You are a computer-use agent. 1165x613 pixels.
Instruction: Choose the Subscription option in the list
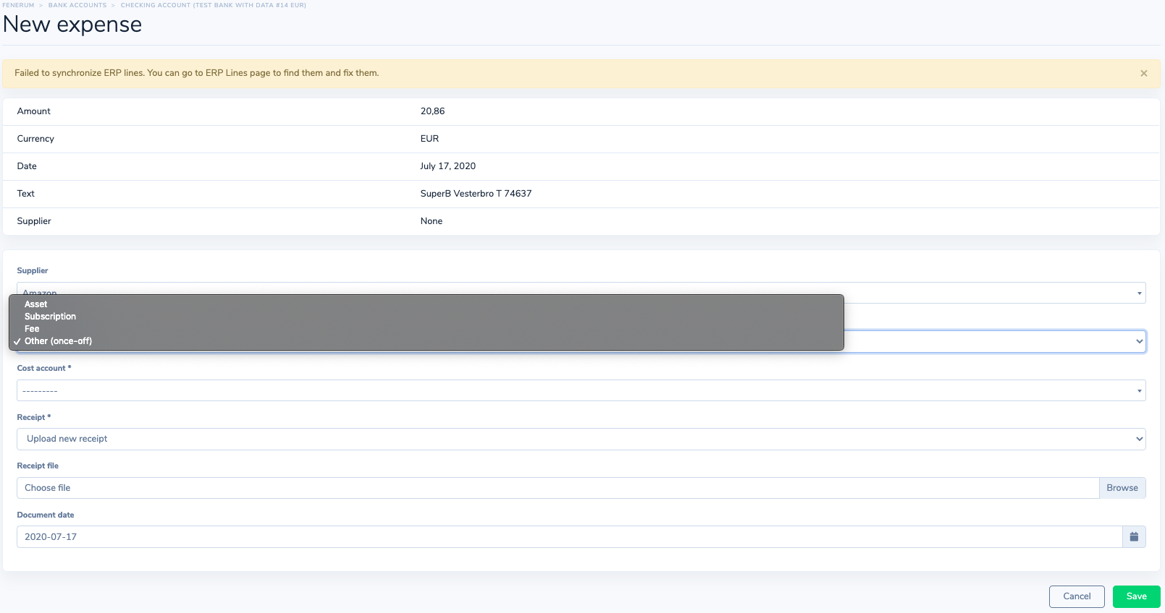click(50, 317)
